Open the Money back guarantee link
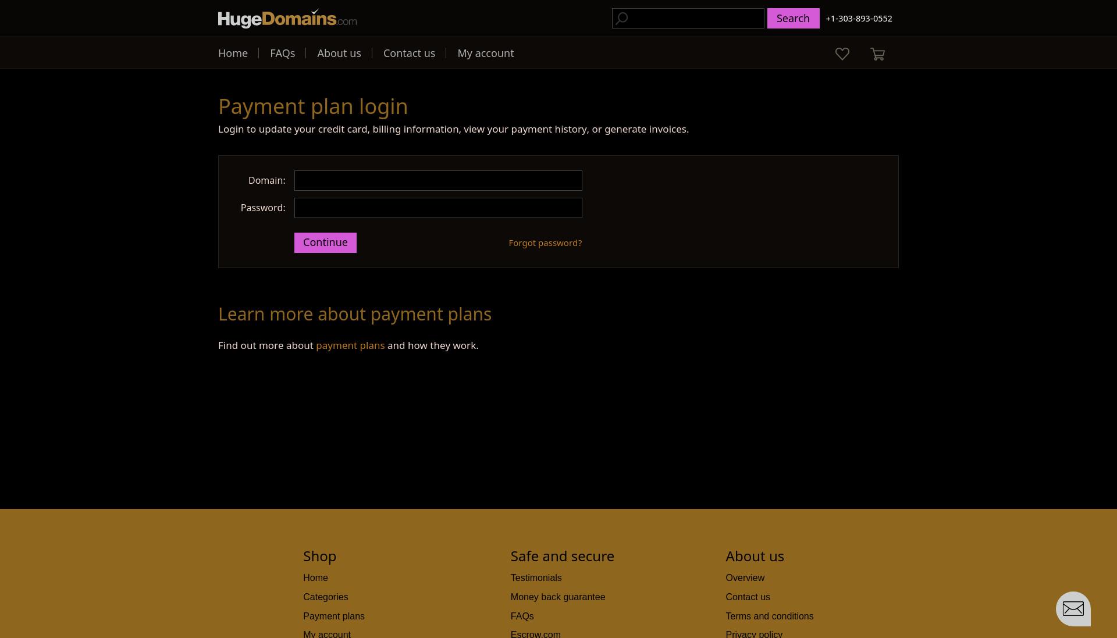Image resolution: width=1117 pixels, height=638 pixels. click(558, 597)
